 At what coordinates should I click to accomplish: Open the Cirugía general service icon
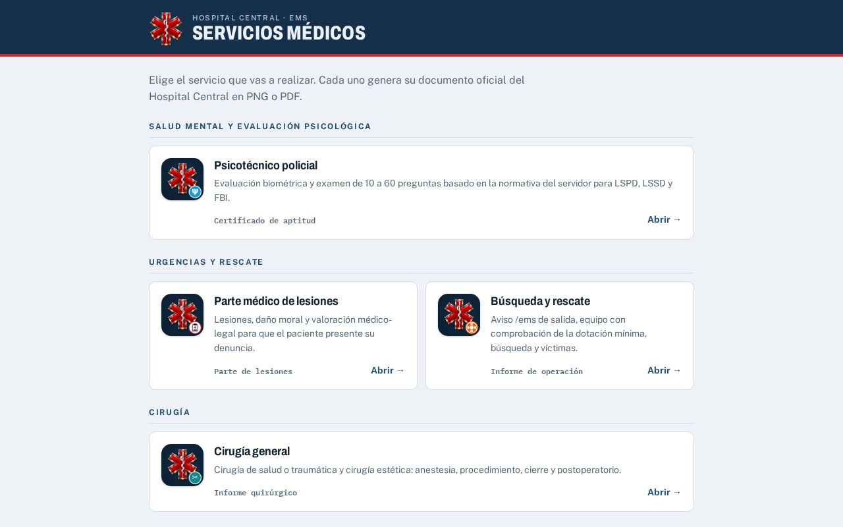[182, 465]
